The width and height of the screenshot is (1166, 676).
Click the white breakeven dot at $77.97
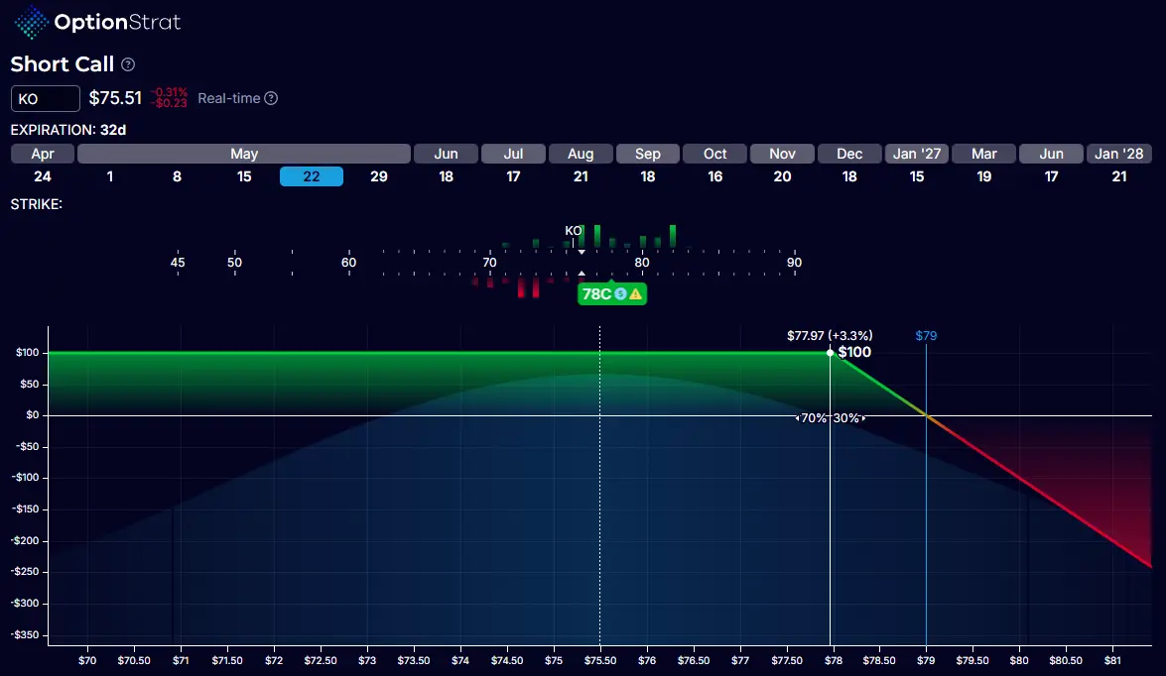click(831, 353)
